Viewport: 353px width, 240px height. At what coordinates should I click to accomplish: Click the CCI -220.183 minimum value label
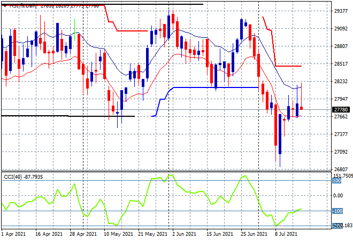point(343,226)
